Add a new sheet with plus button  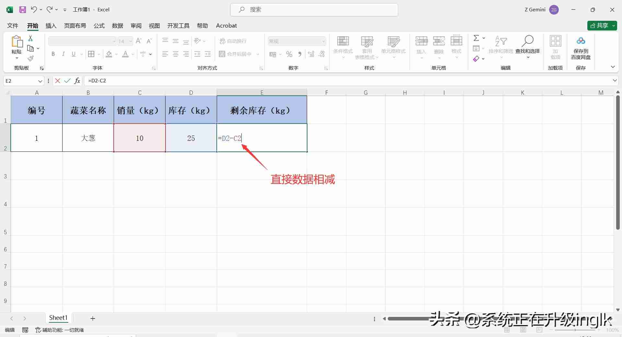[93, 319]
